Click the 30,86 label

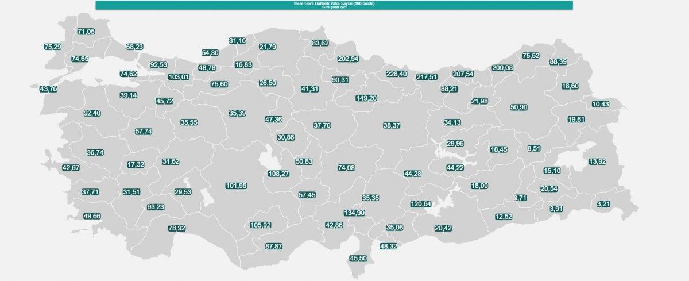tap(285, 137)
